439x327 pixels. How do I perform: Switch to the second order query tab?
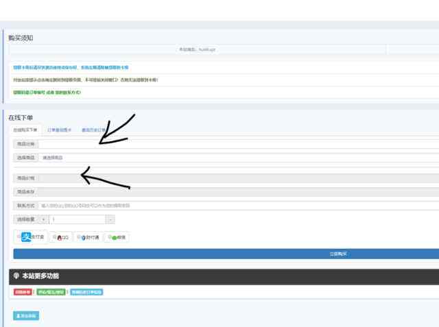pos(60,130)
